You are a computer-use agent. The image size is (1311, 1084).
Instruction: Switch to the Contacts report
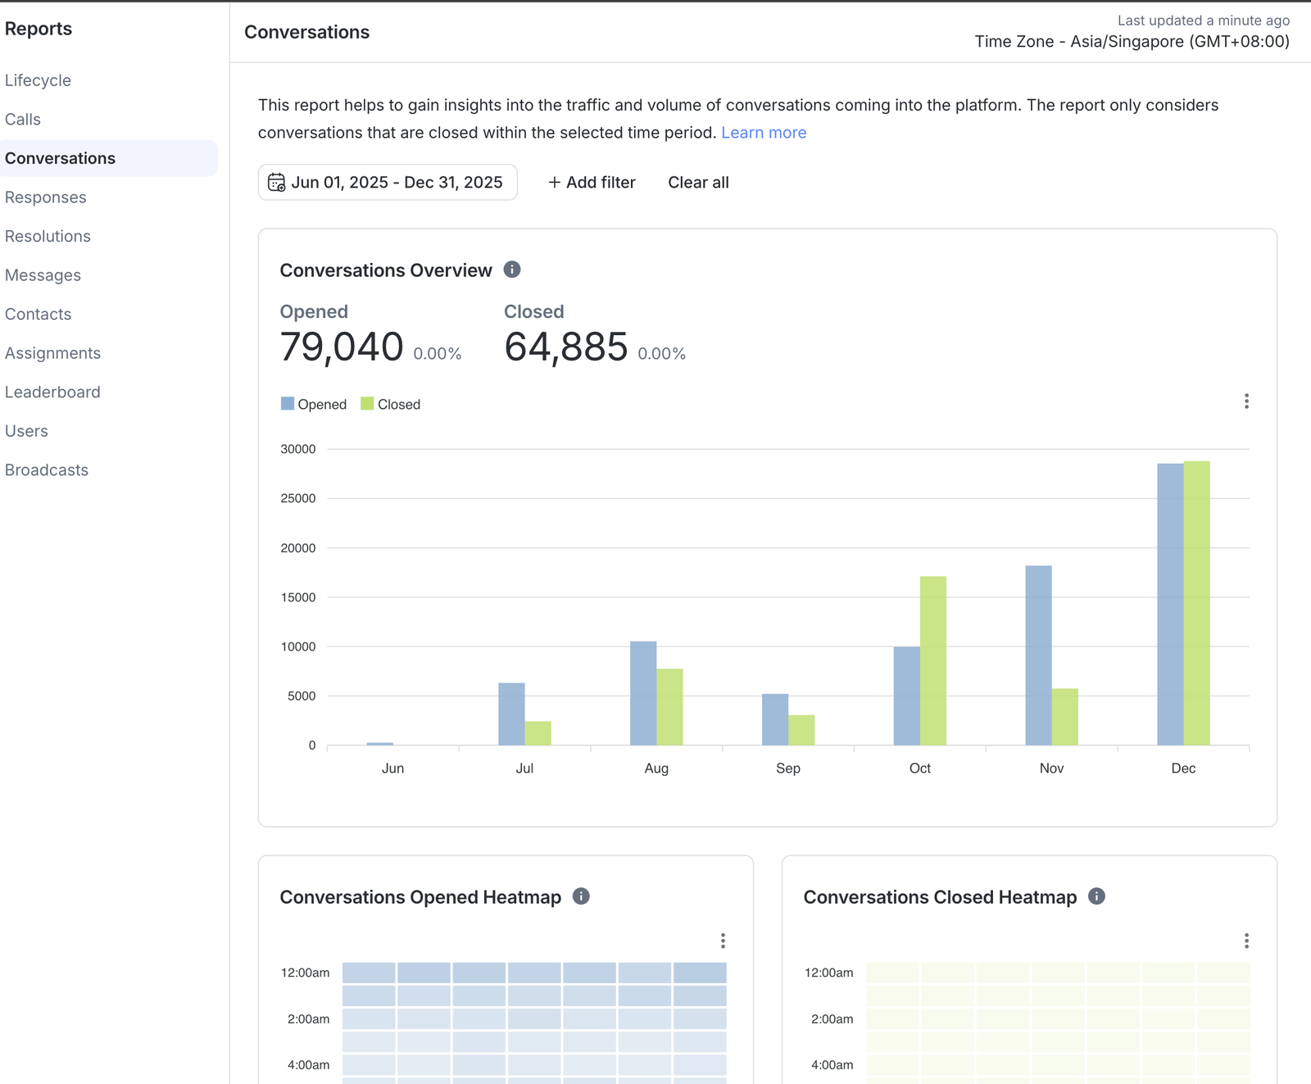(38, 314)
